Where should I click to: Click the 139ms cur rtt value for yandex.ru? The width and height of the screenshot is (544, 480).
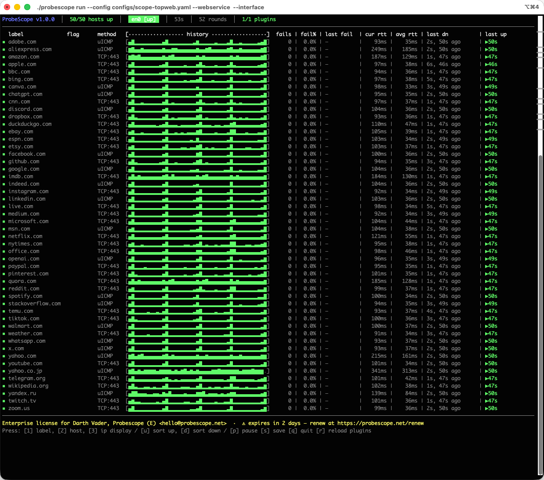(379, 393)
